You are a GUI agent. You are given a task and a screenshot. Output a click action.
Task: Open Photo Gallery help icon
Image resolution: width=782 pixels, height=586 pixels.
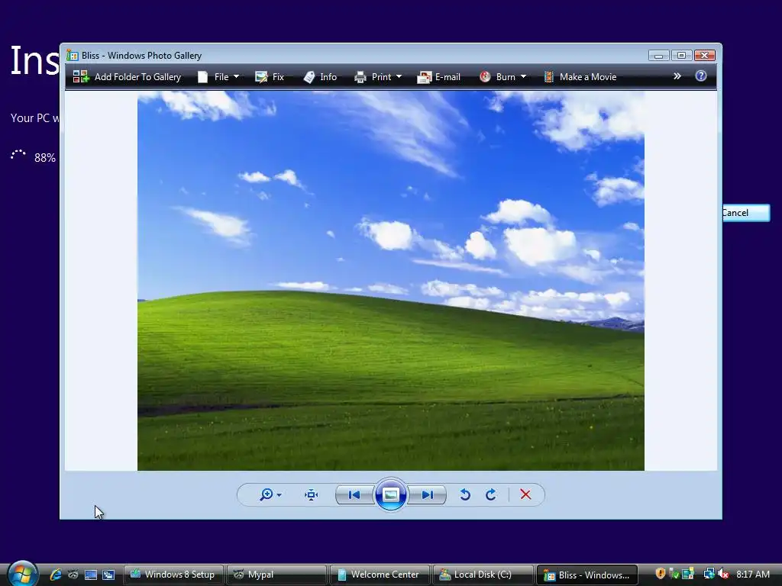(x=701, y=76)
